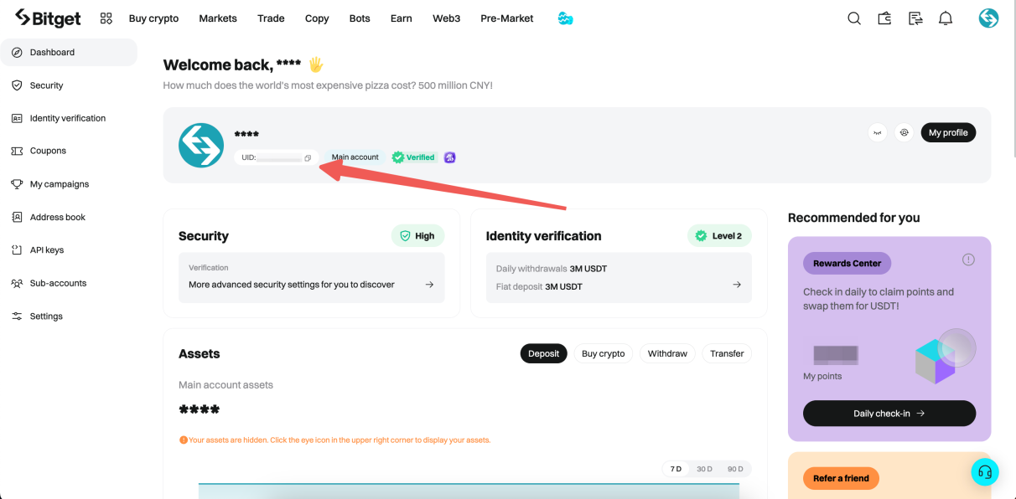Viewport: 1016px width, 499px height.
Task: Click the Bitget logo
Action: click(48, 18)
